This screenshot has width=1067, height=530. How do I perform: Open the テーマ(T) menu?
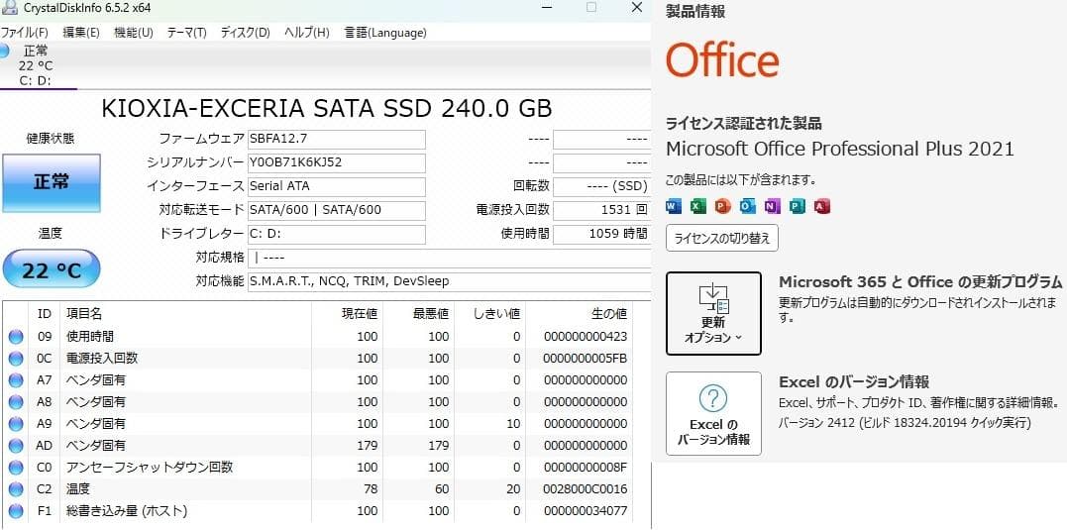coord(186,32)
